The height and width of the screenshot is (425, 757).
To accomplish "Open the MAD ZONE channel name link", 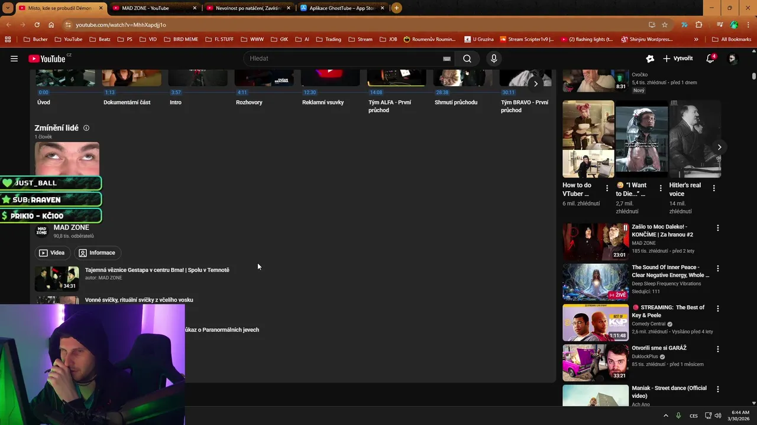I will pos(72,227).
